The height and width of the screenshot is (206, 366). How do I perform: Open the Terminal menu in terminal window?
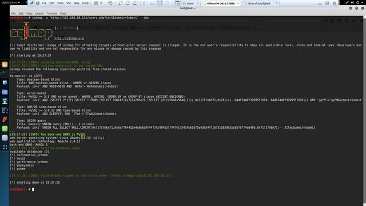click(51, 14)
